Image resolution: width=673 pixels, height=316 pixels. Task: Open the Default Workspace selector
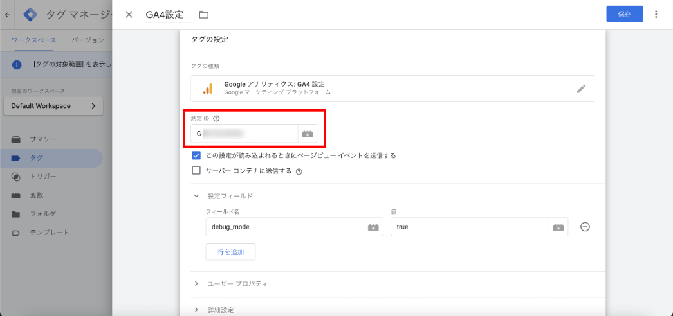(53, 106)
